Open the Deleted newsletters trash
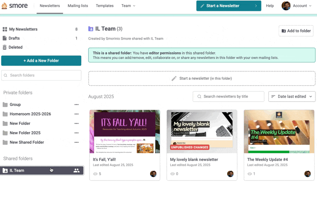The width and height of the screenshot is (317, 207). (15, 47)
